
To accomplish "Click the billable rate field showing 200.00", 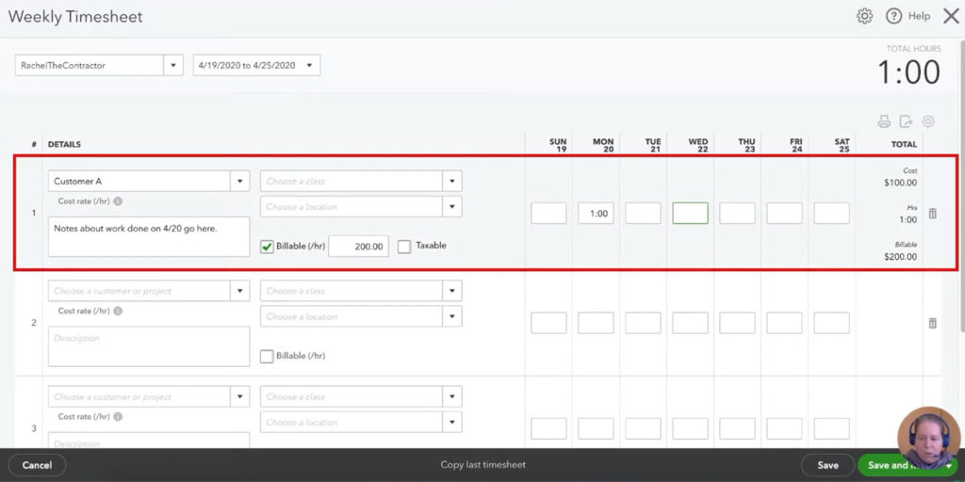I will 358,247.
